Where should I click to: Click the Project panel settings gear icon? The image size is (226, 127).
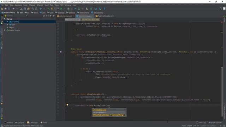pos(50,16)
